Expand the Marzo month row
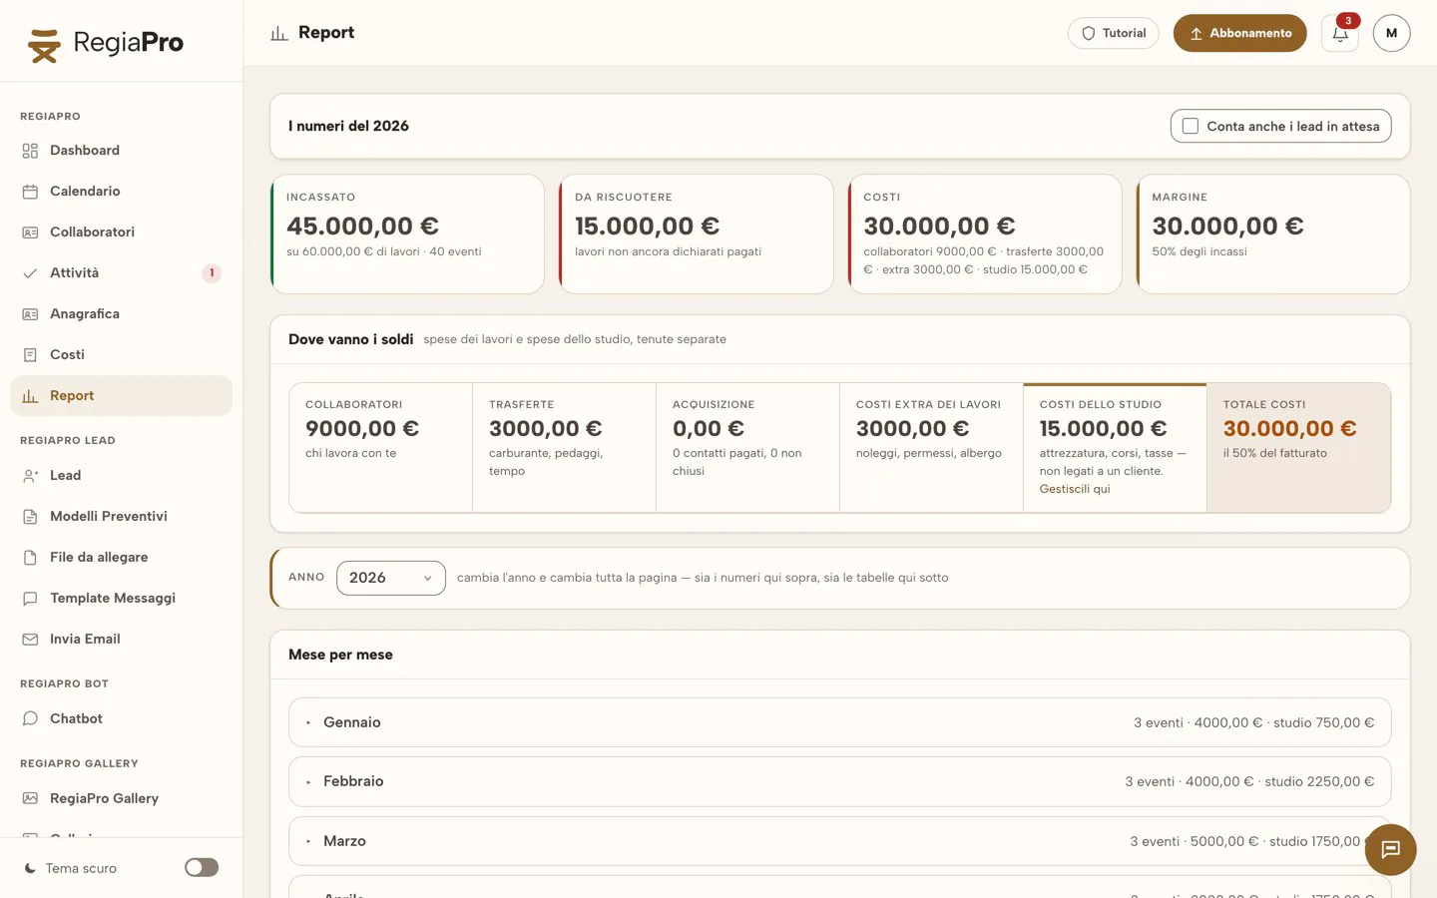The width and height of the screenshot is (1437, 898). tap(840, 841)
